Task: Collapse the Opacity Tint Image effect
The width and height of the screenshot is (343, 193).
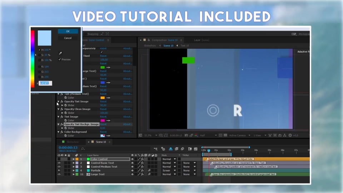Action: [58, 102]
